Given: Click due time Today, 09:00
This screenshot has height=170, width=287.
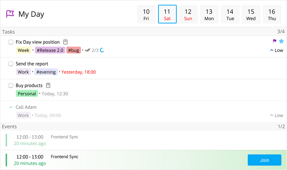Looking at the screenshot, I should [48, 115].
